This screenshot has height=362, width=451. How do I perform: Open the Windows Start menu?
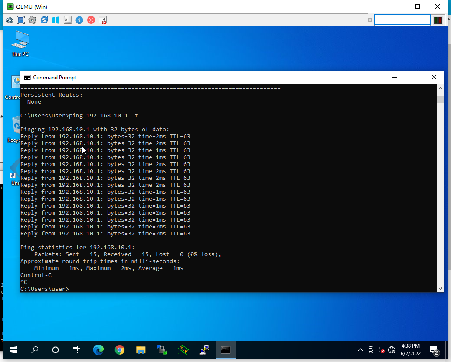[13, 350]
